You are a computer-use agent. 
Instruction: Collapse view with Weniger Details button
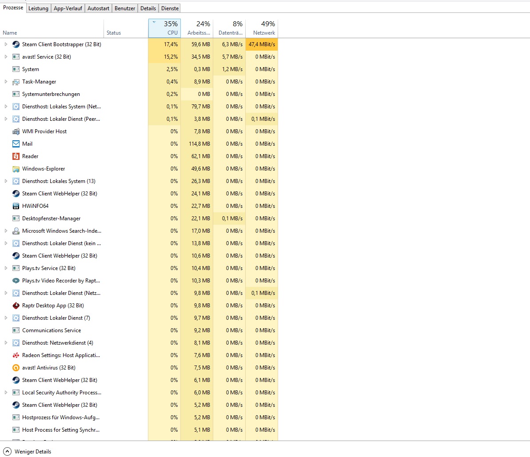(x=27, y=452)
